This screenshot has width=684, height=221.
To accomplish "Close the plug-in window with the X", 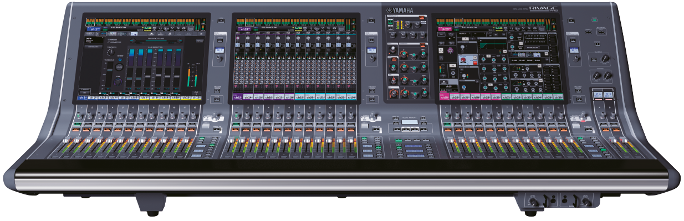I will click(x=201, y=33).
